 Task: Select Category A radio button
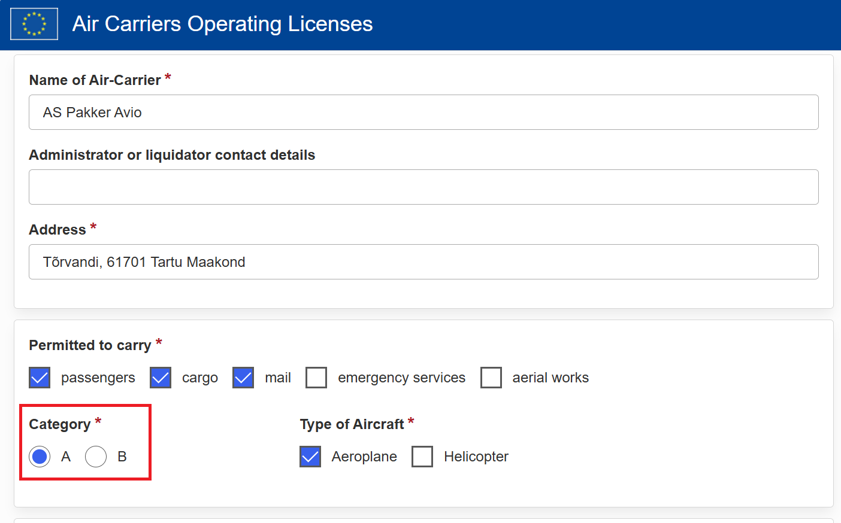pos(40,457)
